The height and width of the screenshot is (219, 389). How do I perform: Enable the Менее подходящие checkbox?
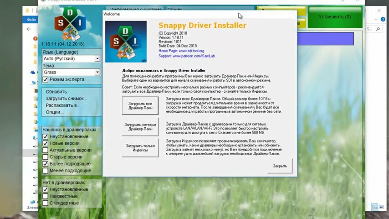pyautogui.click(x=45, y=171)
